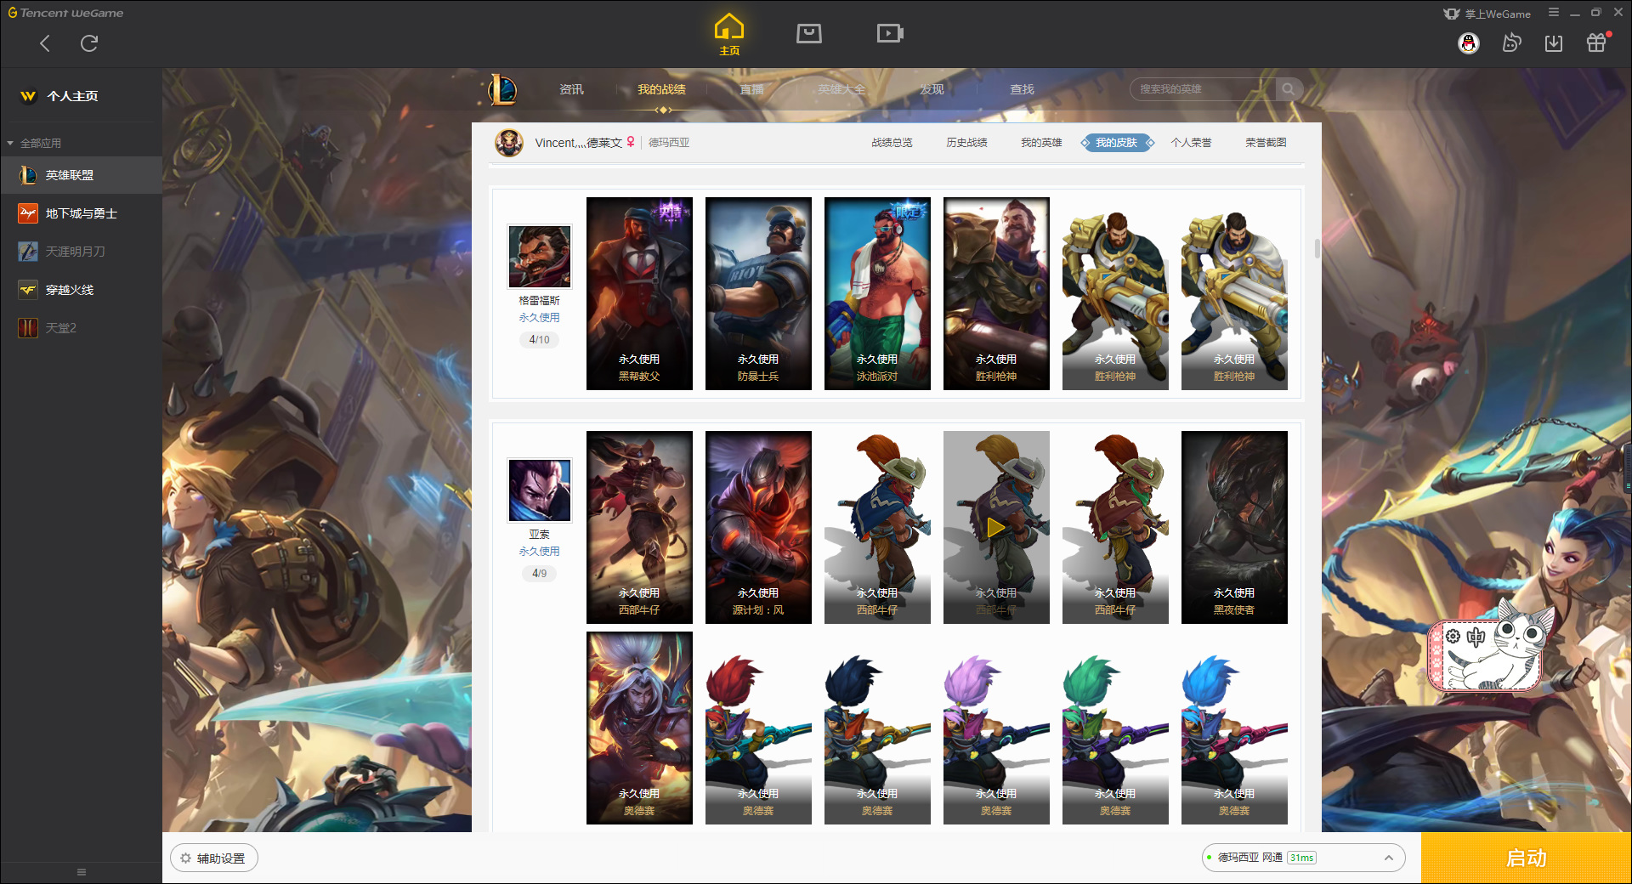The image size is (1632, 884).
Task: Select 地下城与勇士 in the app list
Action: [81, 213]
